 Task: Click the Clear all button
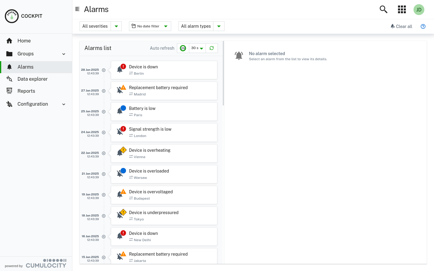point(401,26)
